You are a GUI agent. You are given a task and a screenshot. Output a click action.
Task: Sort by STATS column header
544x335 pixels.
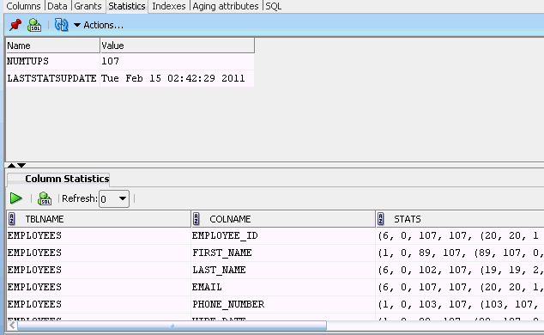point(460,219)
